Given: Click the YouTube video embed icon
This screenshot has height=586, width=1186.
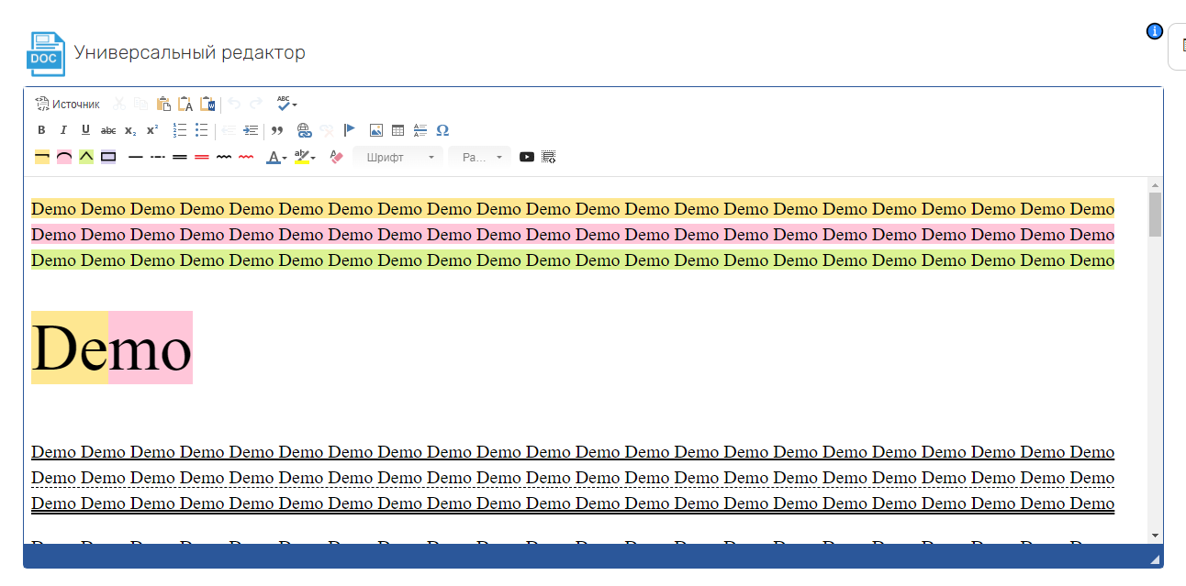Looking at the screenshot, I should pyautogui.click(x=527, y=157).
